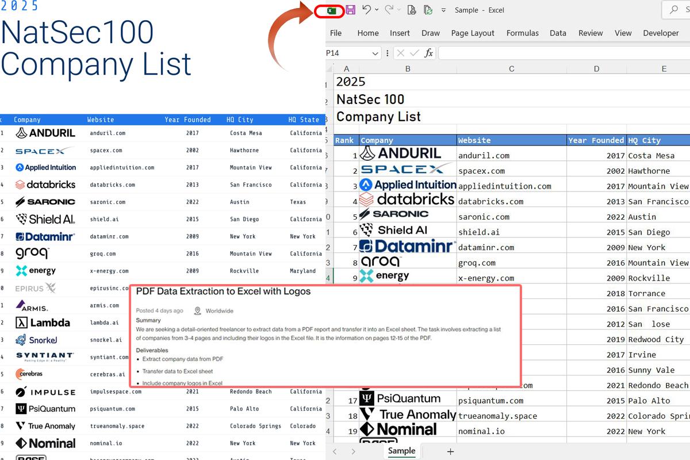Click the fx Insert Function icon
Image resolution: width=690 pixels, height=460 pixels.
point(429,53)
